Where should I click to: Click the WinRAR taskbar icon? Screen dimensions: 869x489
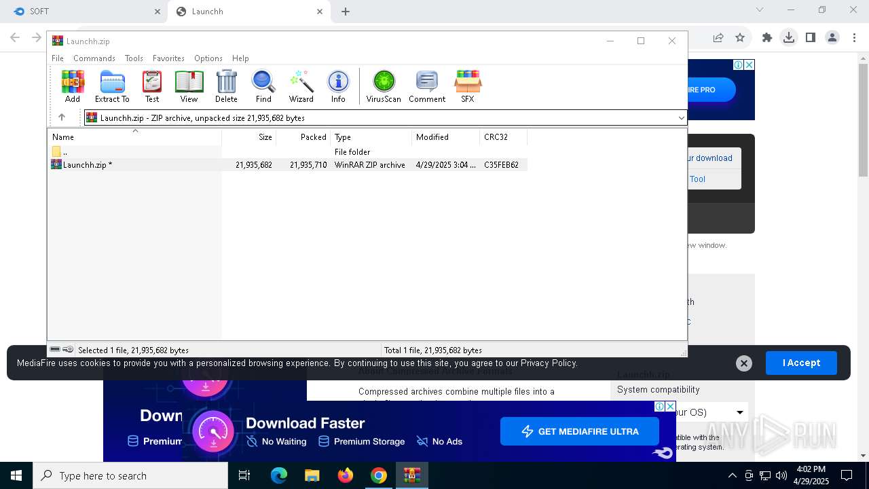coord(412,475)
